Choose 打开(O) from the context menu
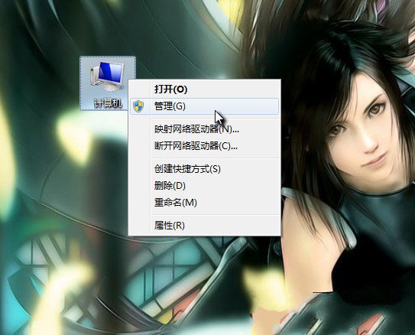Viewport: 415px width, 335px height. (x=204, y=89)
